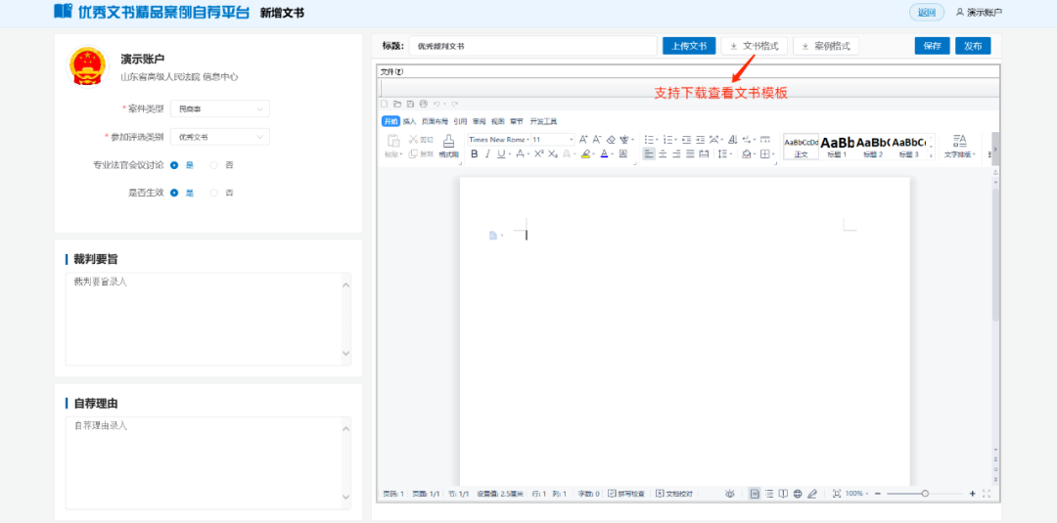
Task: Click the 裁判要旨 text area
Action: click(208, 319)
